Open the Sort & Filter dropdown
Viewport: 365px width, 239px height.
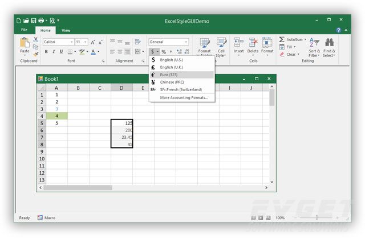click(314, 48)
